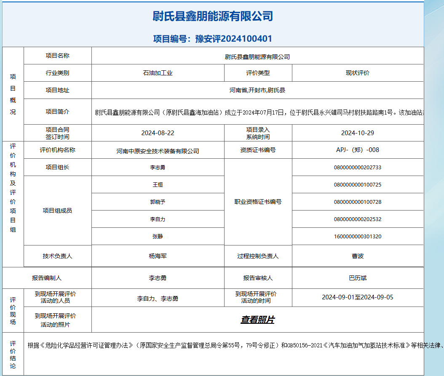Click 到现场开展评价活动的照片 label
The height and width of the screenshot is (376, 444).
[x=56, y=320]
